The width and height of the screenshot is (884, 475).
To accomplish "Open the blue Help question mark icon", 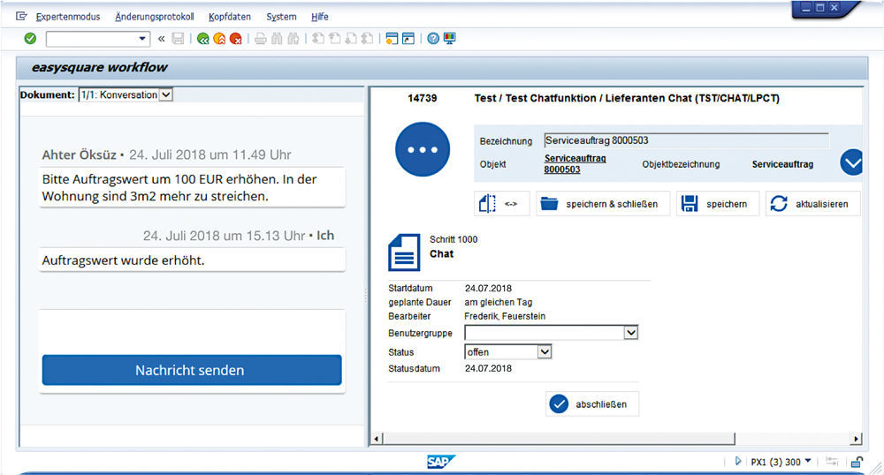I will click(433, 39).
